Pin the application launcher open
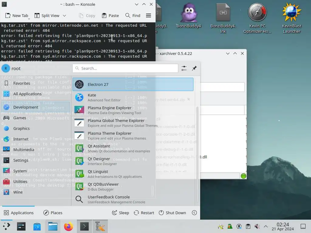The image size is (311, 233). 194,68
